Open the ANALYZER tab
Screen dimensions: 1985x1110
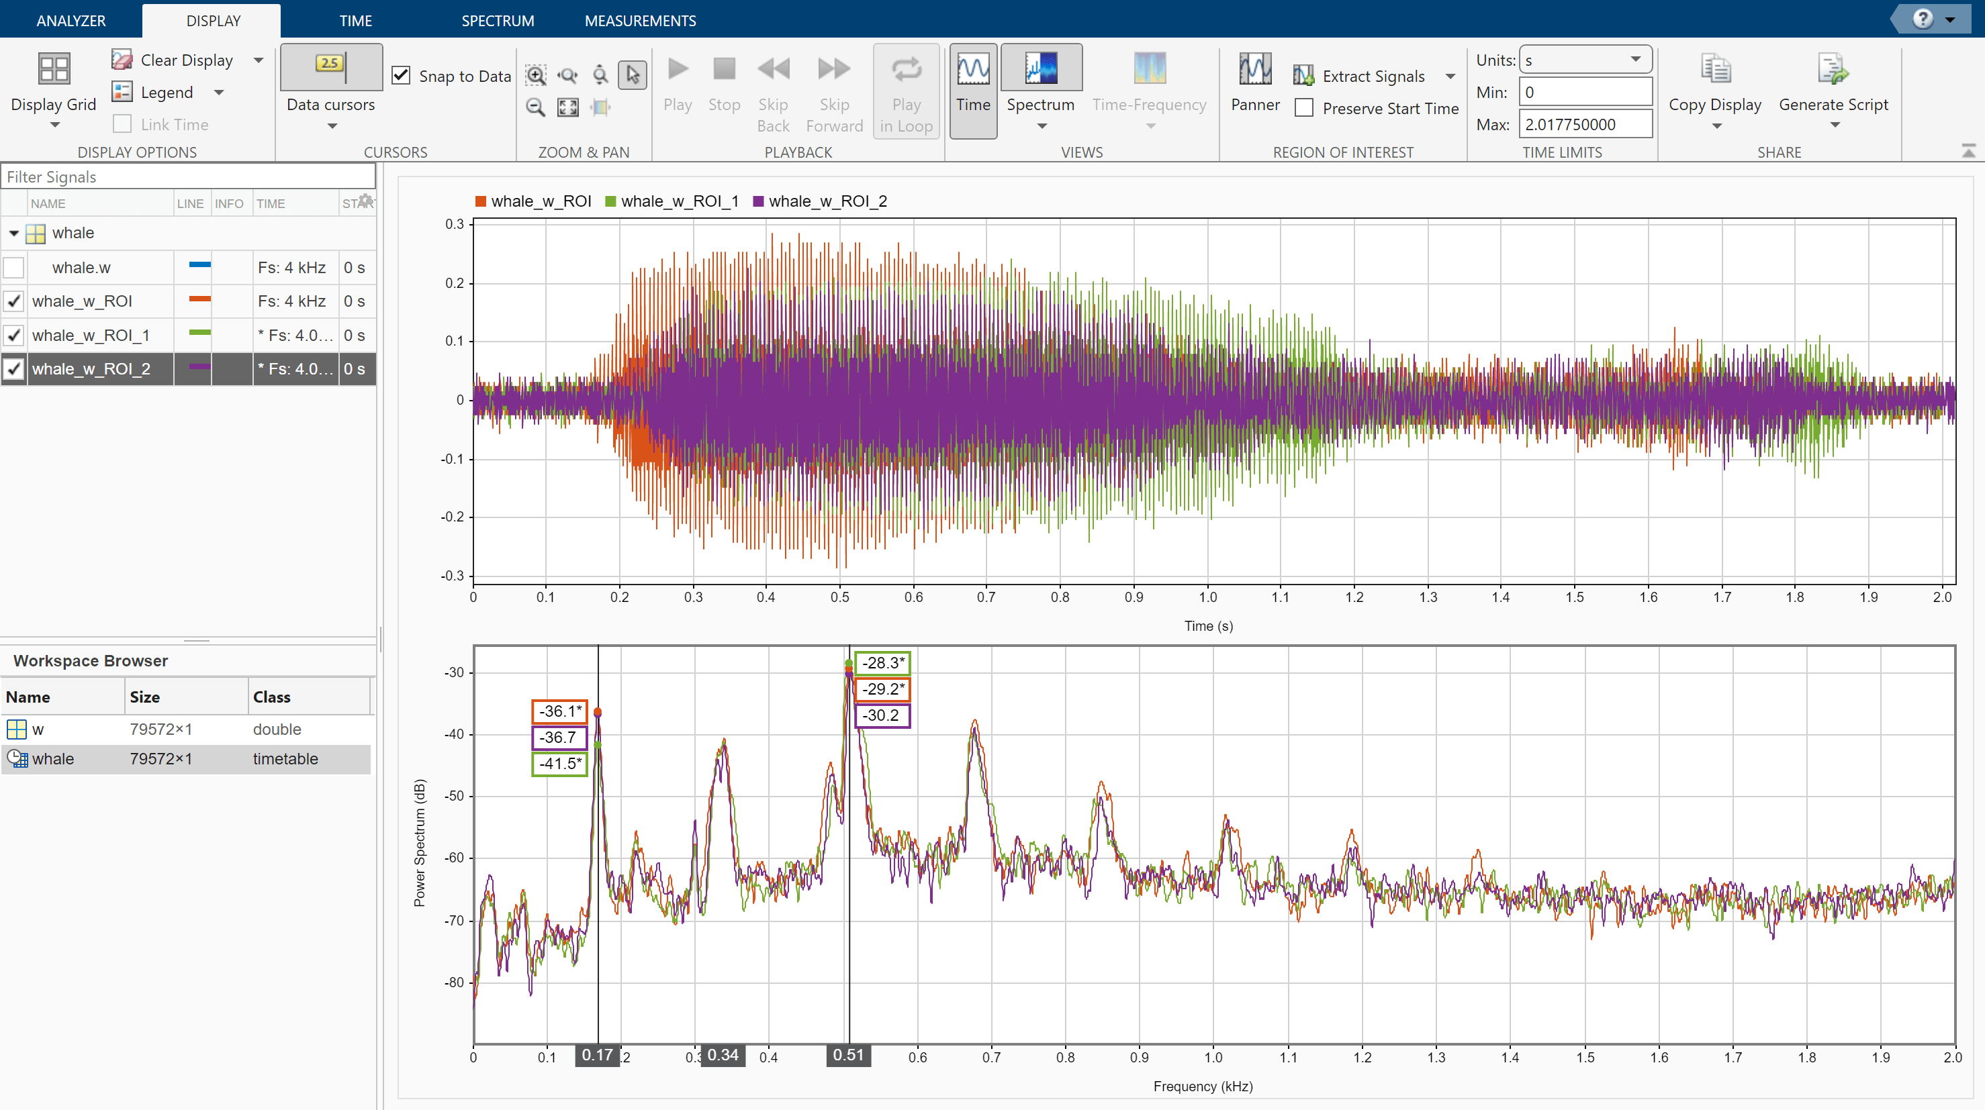[x=71, y=20]
